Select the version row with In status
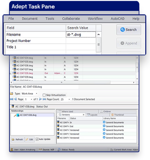The image size is (150, 160). tap(97, 123)
